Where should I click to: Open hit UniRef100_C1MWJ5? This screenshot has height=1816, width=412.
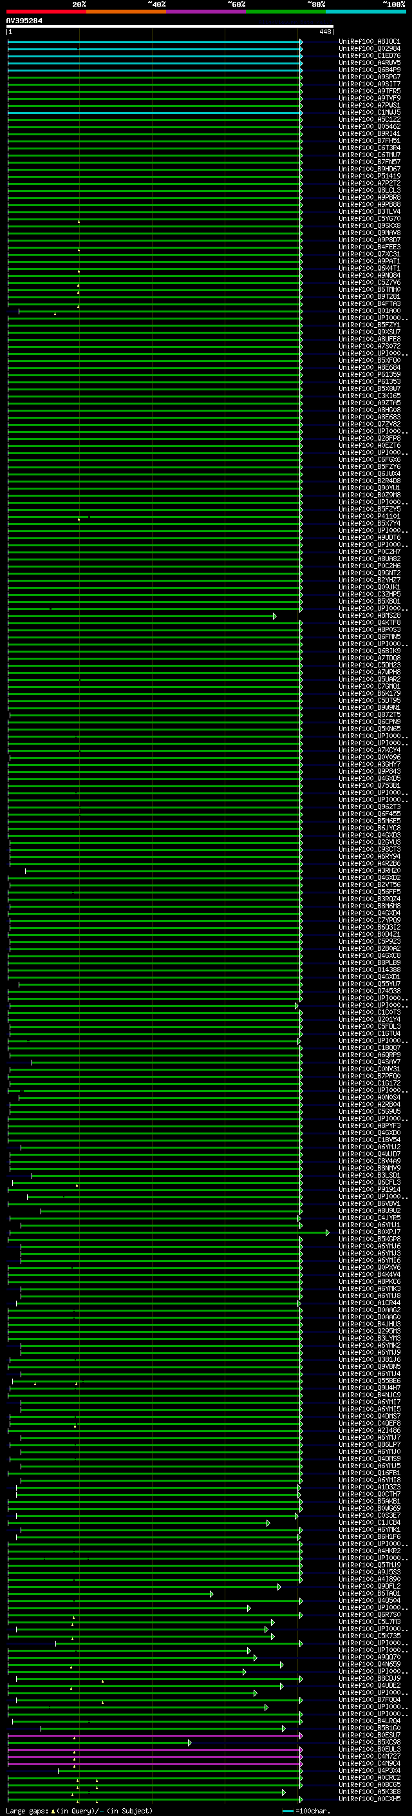369,112
